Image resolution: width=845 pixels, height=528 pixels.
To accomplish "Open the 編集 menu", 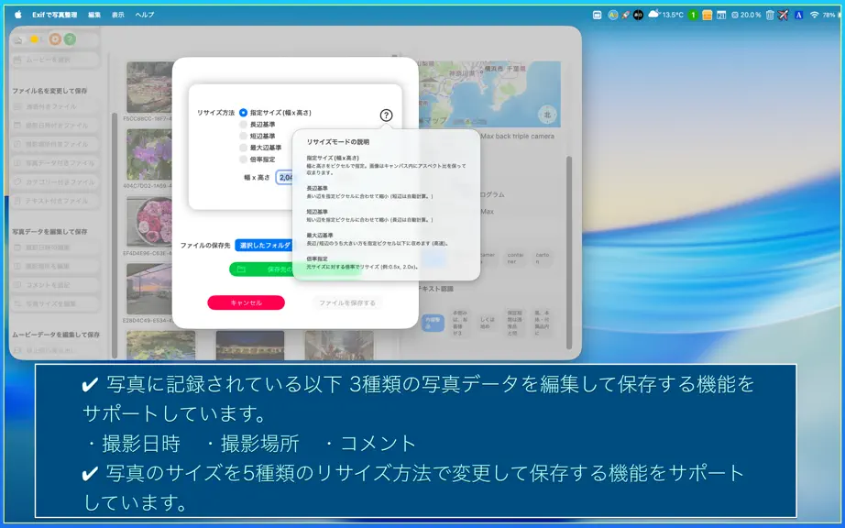I will click(94, 15).
